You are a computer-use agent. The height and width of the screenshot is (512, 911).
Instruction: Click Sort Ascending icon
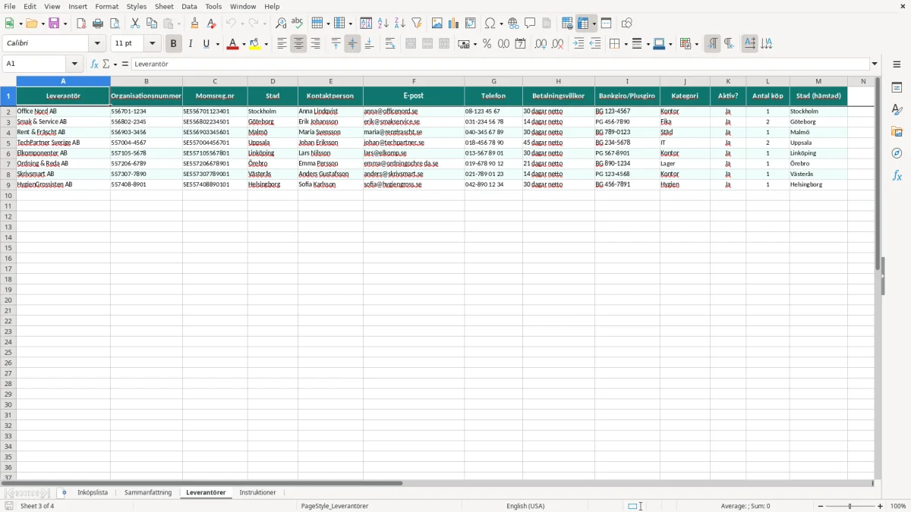coord(383,24)
